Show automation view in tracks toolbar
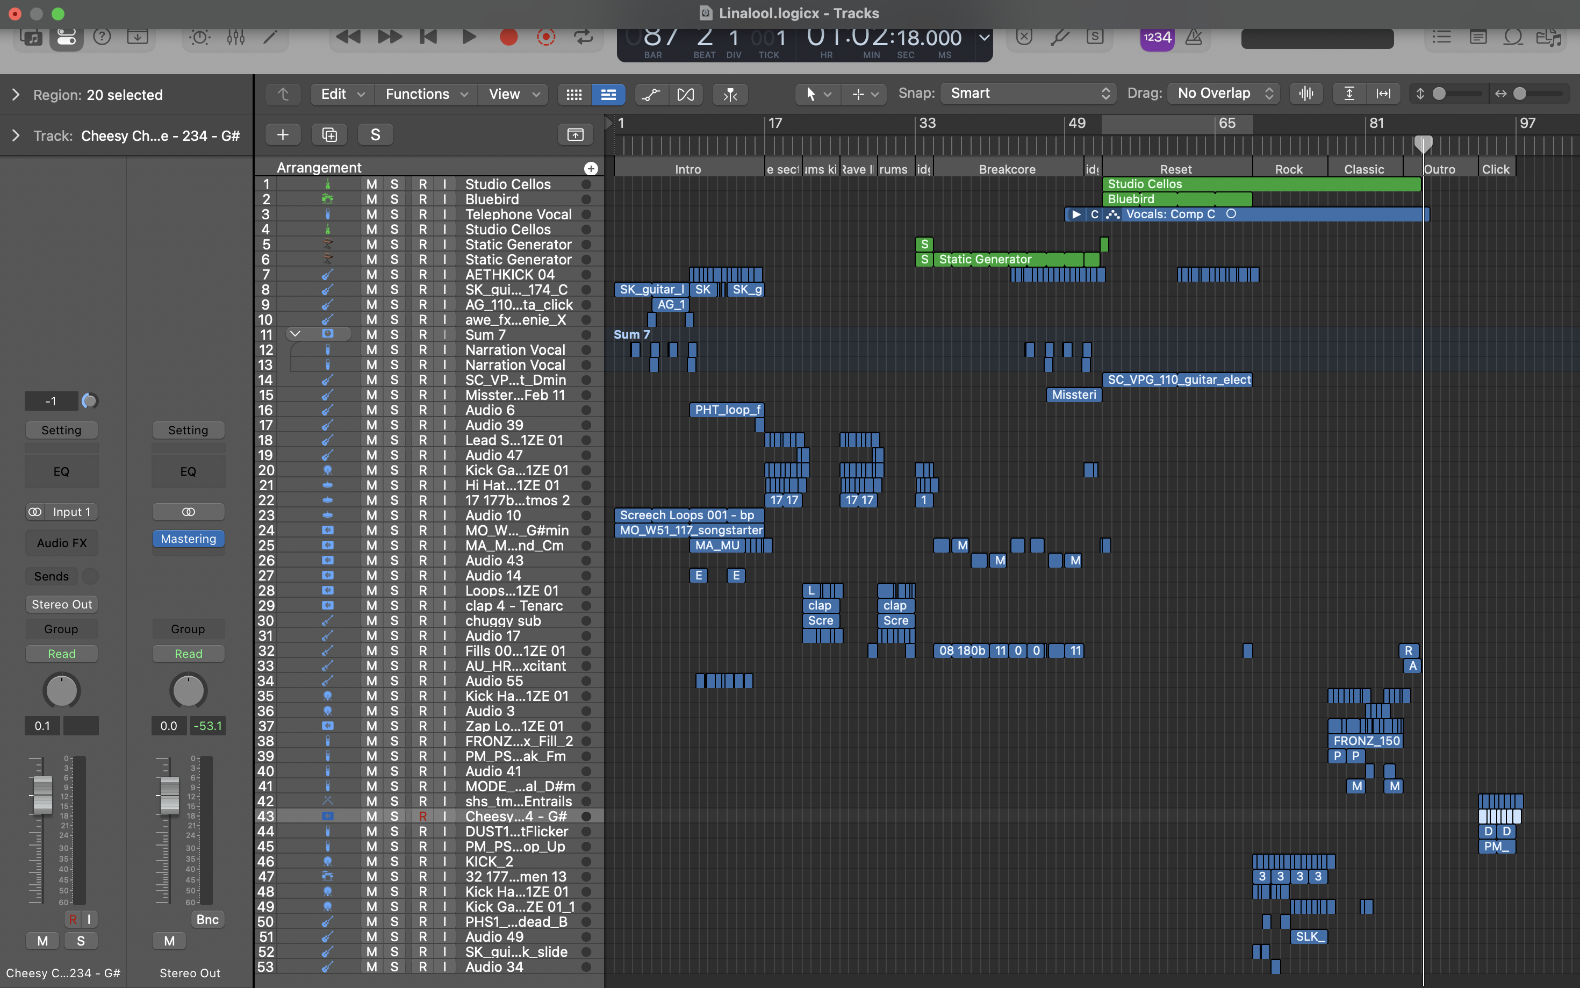 651,94
